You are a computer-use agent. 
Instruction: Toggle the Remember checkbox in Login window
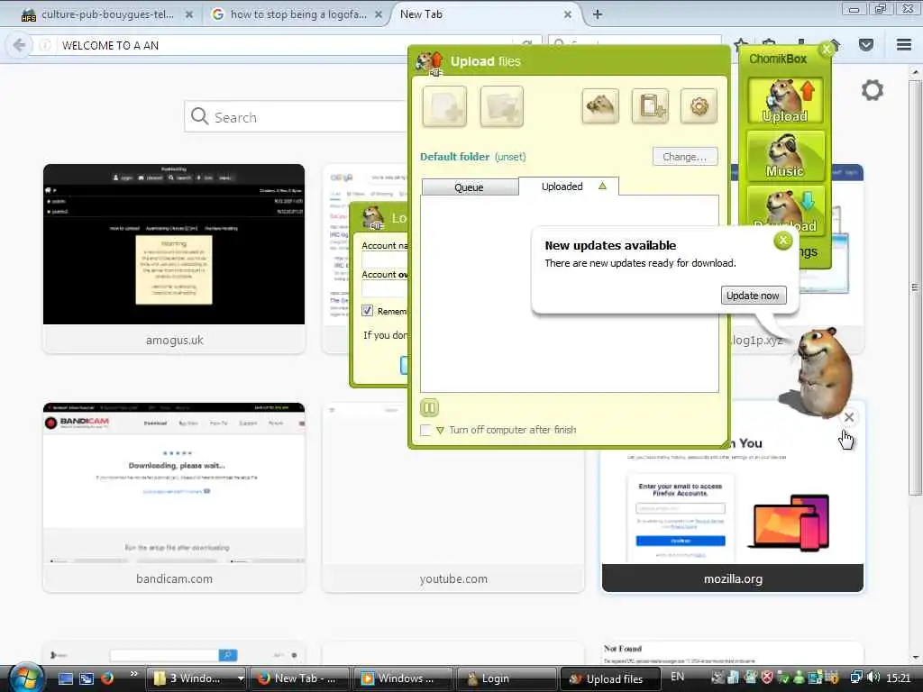click(368, 311)
